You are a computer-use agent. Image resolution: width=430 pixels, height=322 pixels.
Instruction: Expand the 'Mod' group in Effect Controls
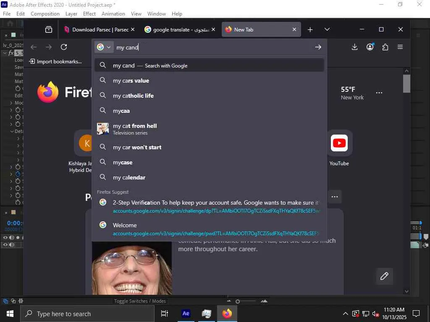click(x=11, y=103)
